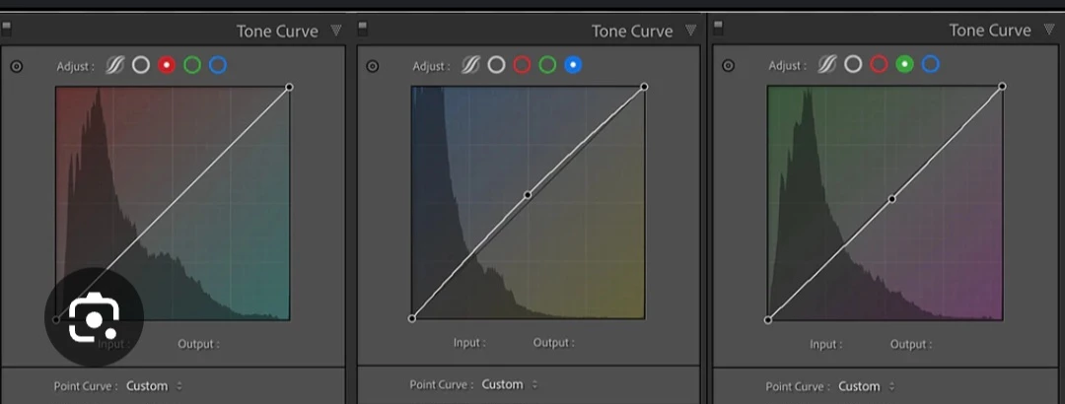The image size is (1065, 404).
Task: Collapse middle Tone Curve panel triangle
Action: click(x=690, y=30)
